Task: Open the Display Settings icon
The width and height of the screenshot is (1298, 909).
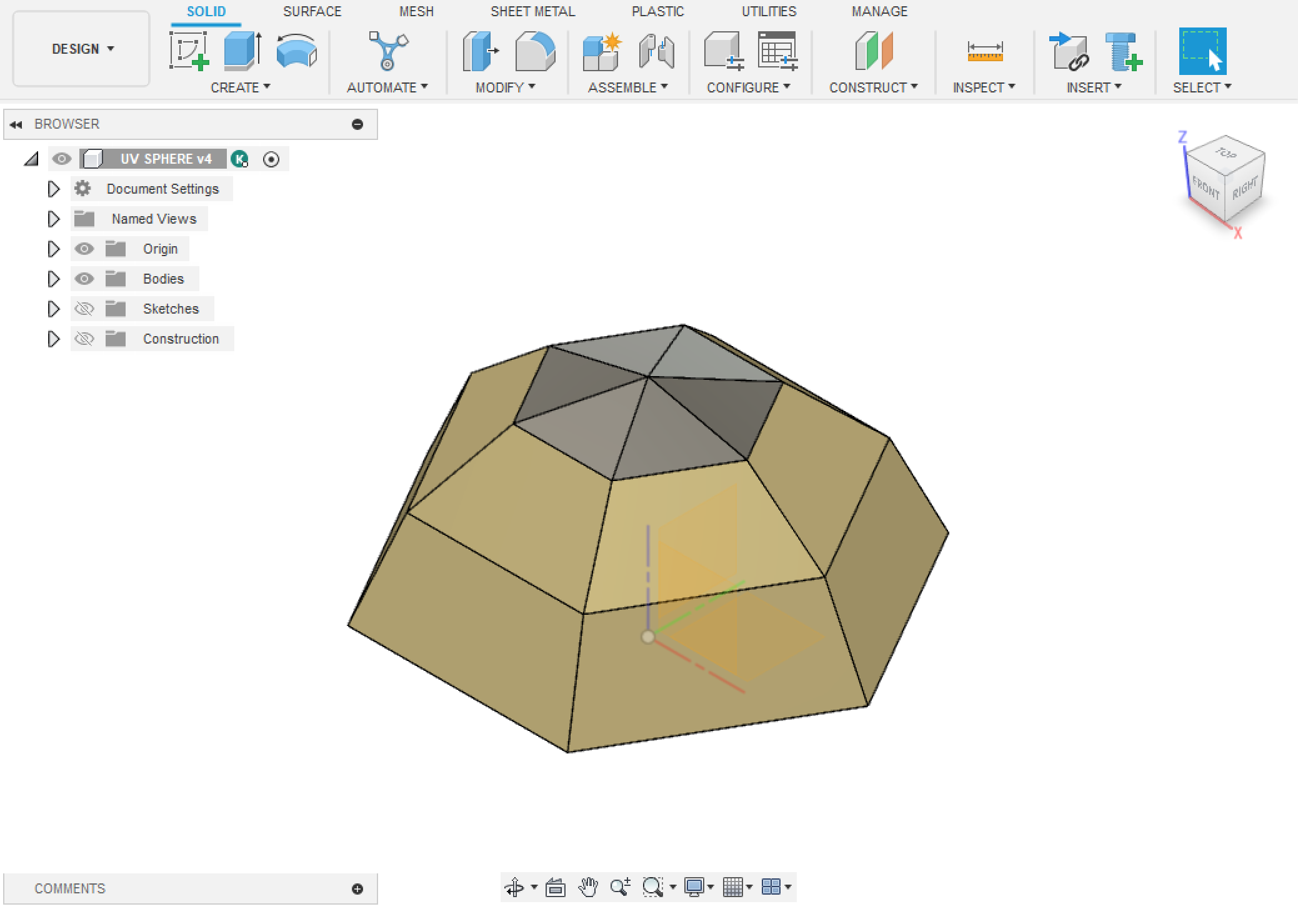Action: click(x=694, y=887)
